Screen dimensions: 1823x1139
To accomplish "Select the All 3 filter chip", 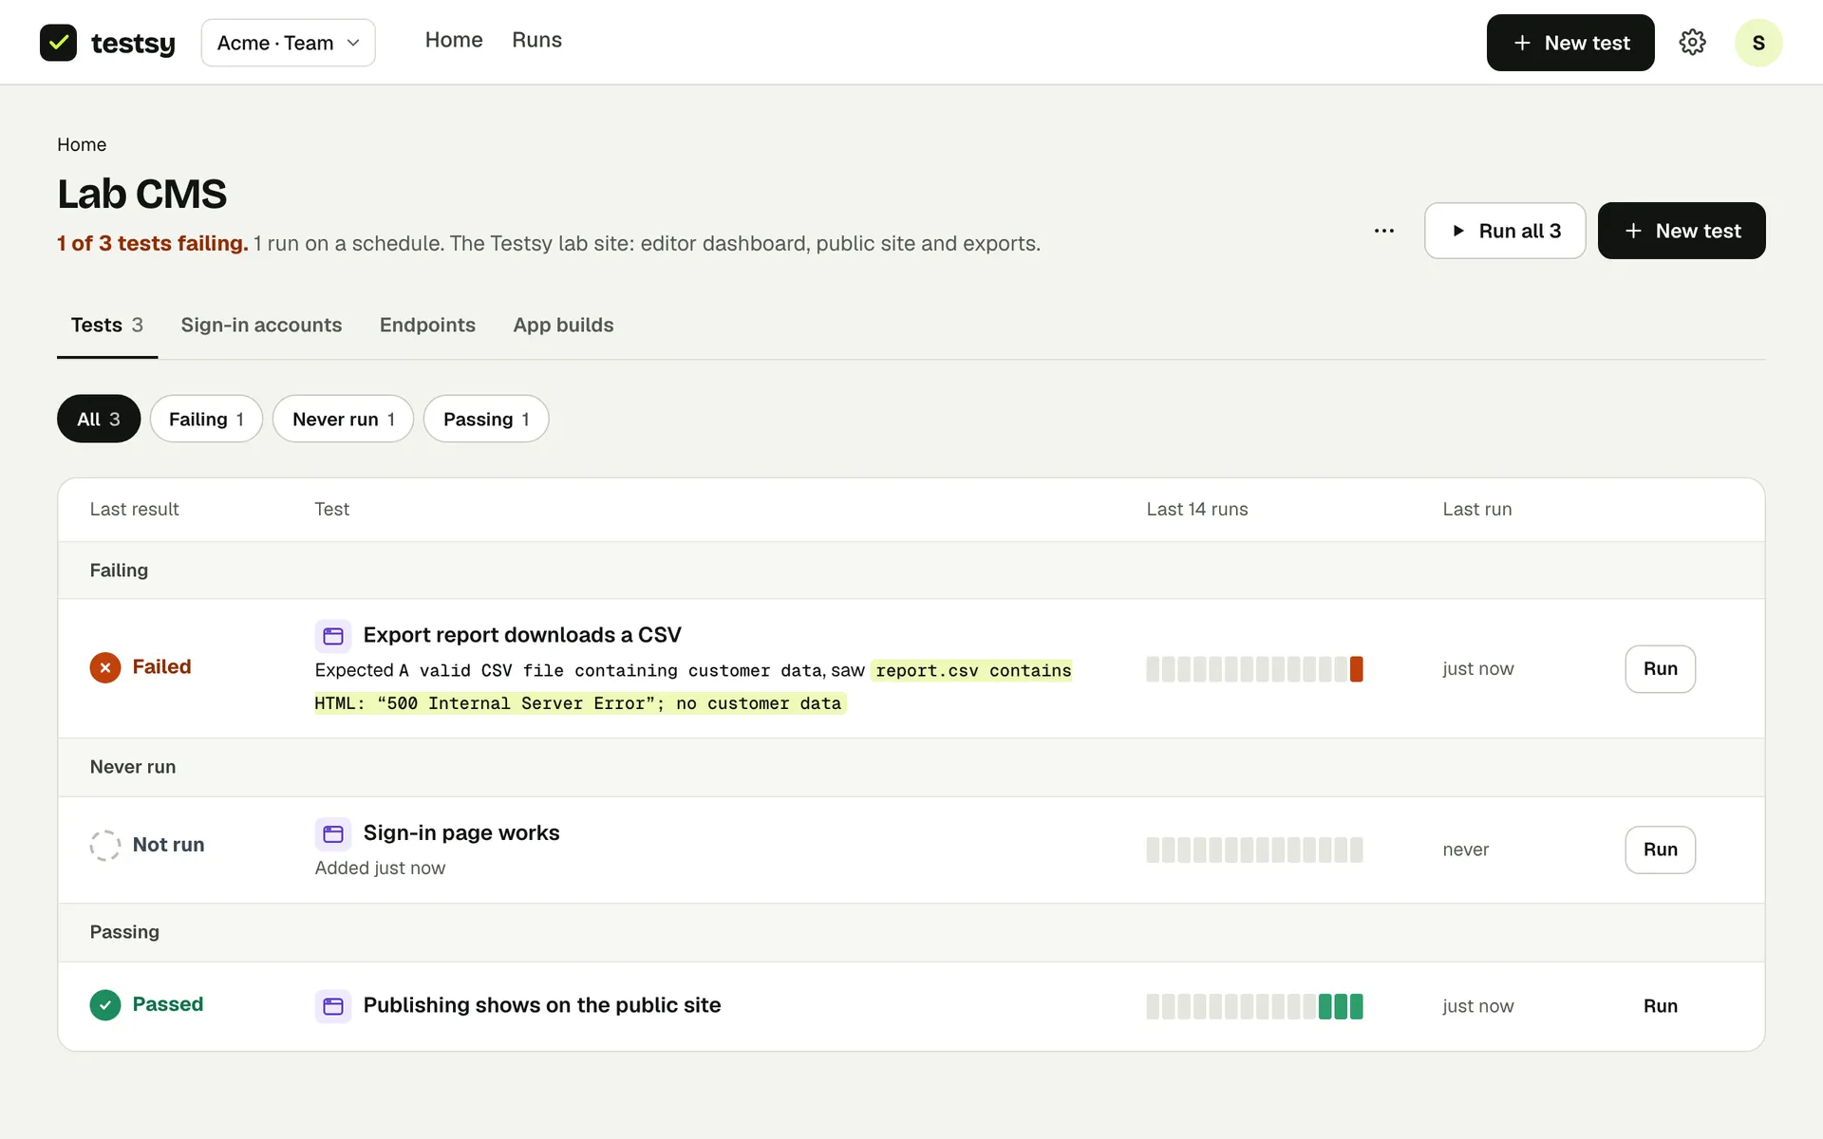I will 99,419.
